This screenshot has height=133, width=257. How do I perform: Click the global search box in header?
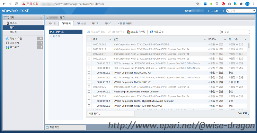click(x=241, y=11)
